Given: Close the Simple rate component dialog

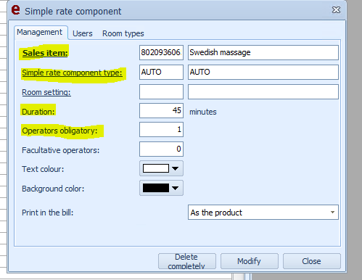Looking at the screenshot, I should (336, 10).
